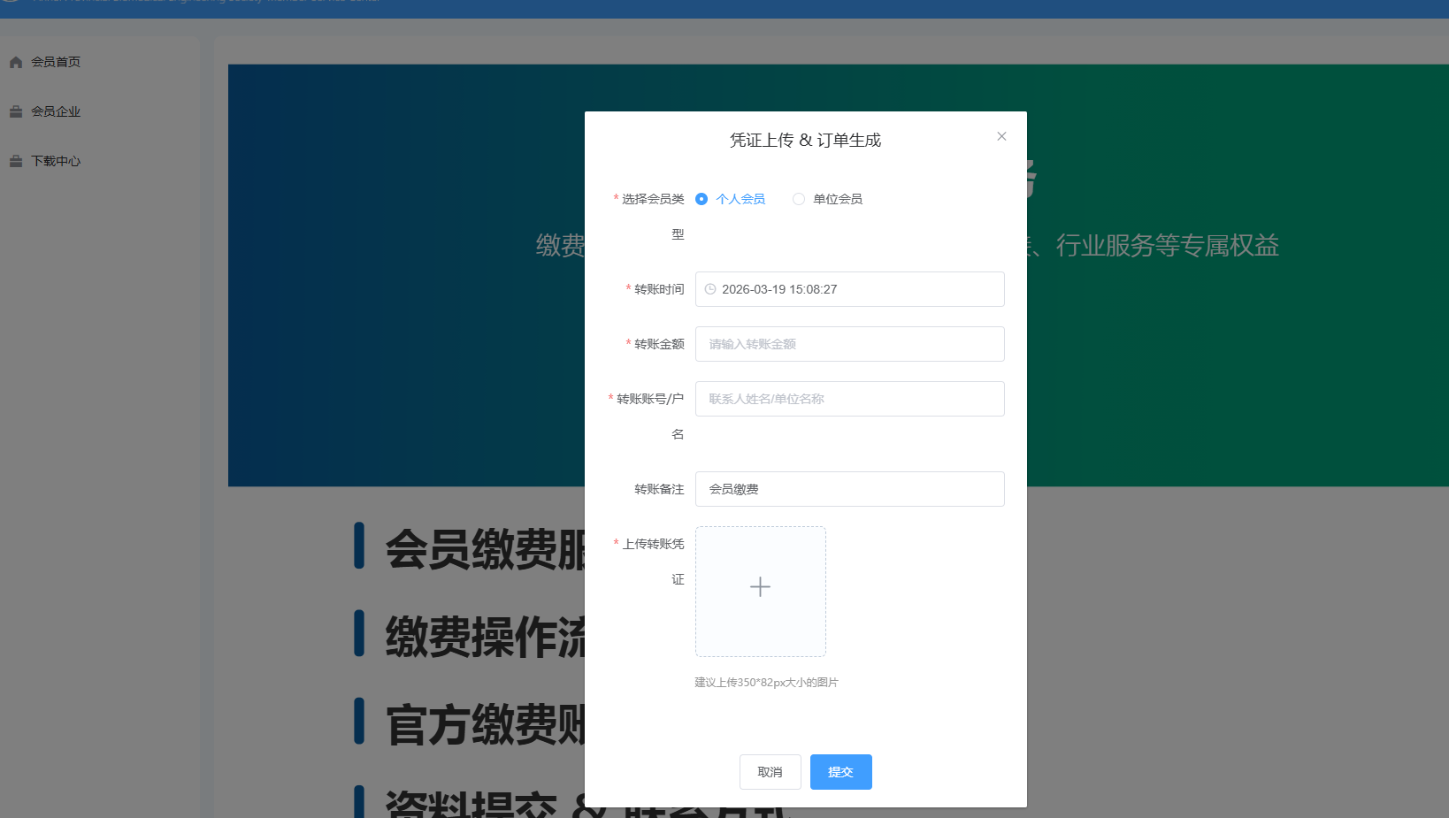Click the blue 提交 button

[841, 772]
